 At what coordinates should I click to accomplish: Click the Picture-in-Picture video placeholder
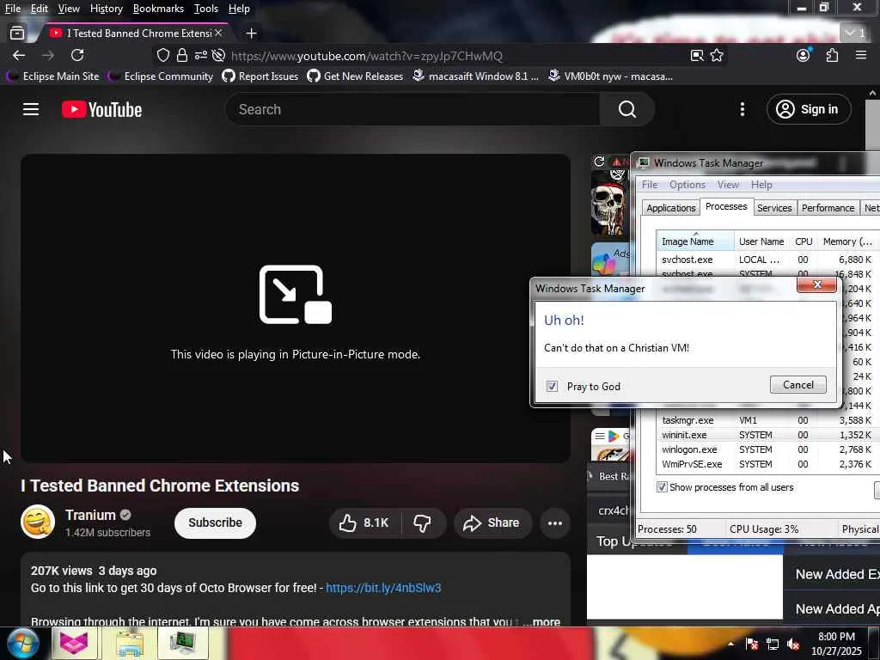point(296,309)
